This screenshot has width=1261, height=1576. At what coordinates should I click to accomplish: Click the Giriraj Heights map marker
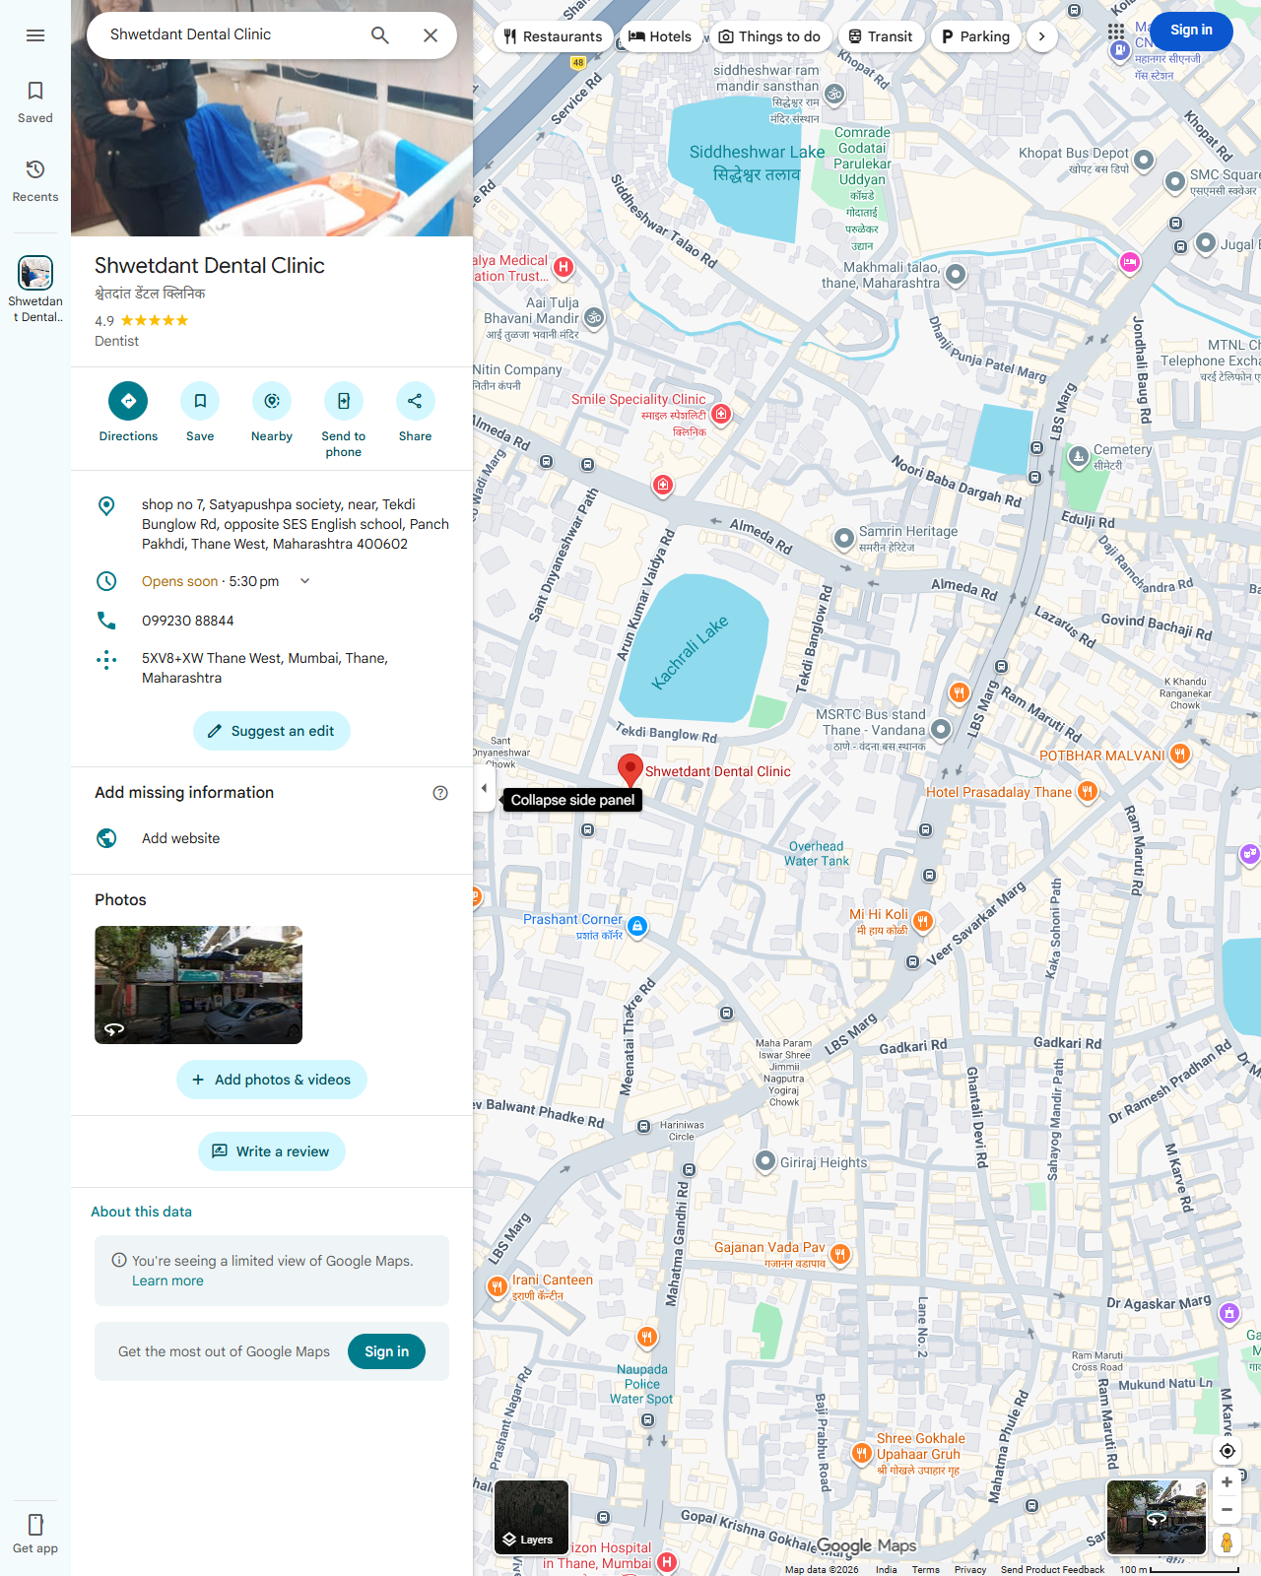pyautogui.click(x=765, y=1161)
